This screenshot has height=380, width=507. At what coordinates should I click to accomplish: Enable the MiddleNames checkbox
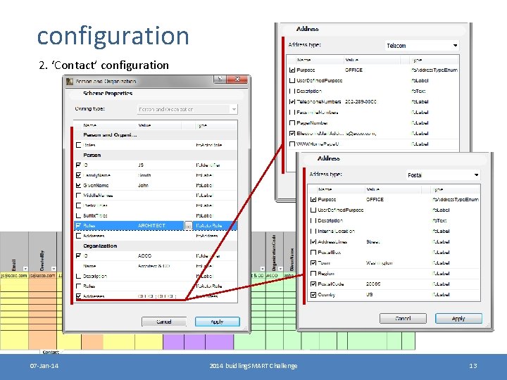[x=78, y=195]
